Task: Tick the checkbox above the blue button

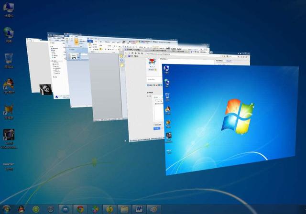Action: click(154, 125)
